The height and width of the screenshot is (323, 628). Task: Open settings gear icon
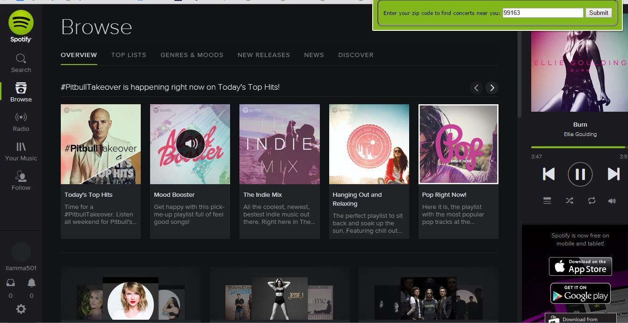click(x=21, y=309)
